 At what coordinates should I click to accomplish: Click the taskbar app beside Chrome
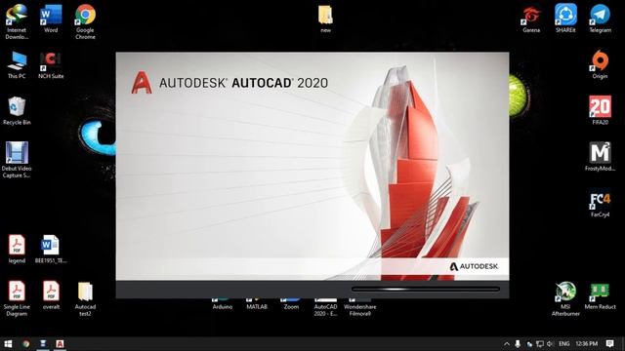(x=43, y=344)
